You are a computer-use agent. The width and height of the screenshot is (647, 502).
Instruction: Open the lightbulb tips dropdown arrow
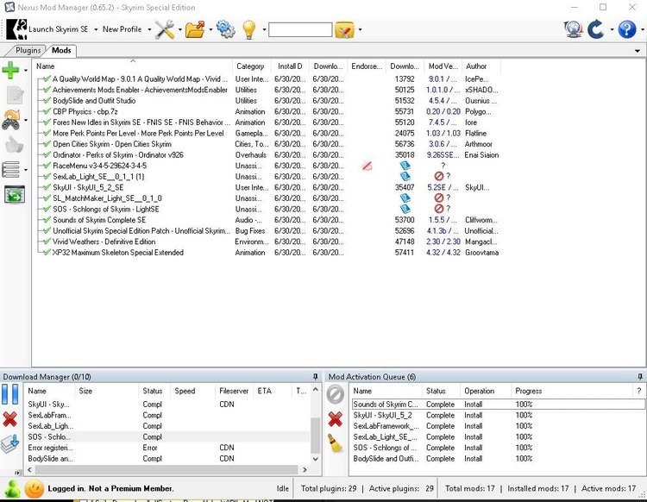click(264, 29)
